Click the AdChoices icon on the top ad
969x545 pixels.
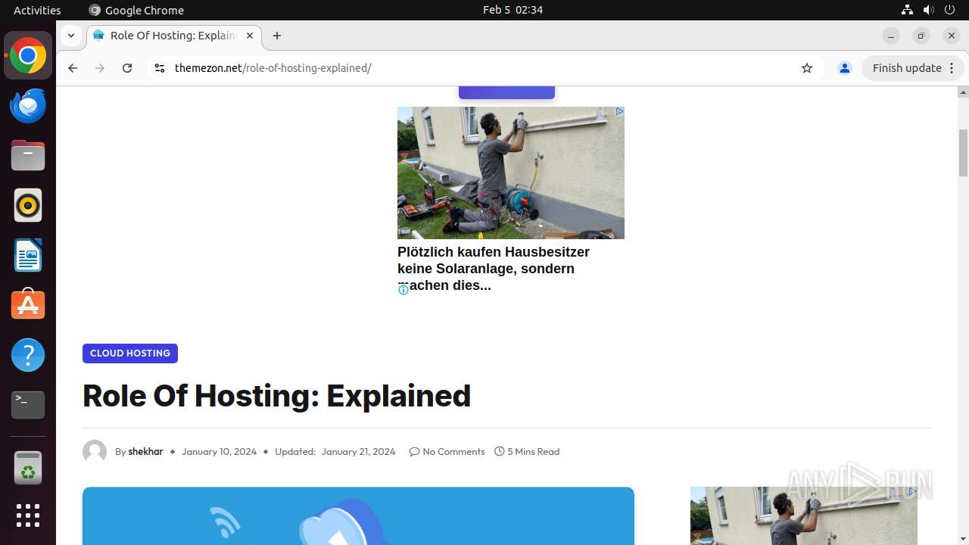[619, 111]
